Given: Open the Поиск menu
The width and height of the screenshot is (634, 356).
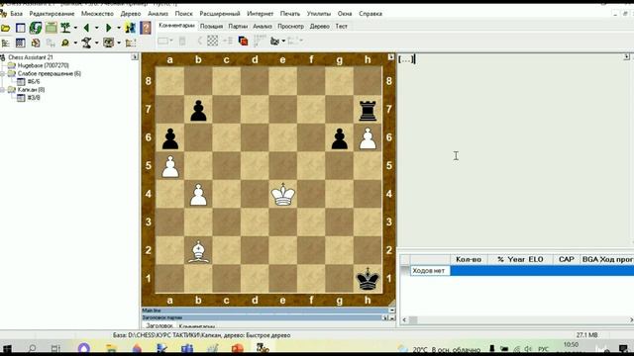Looking at the screenshot, I should coord(183,14).
